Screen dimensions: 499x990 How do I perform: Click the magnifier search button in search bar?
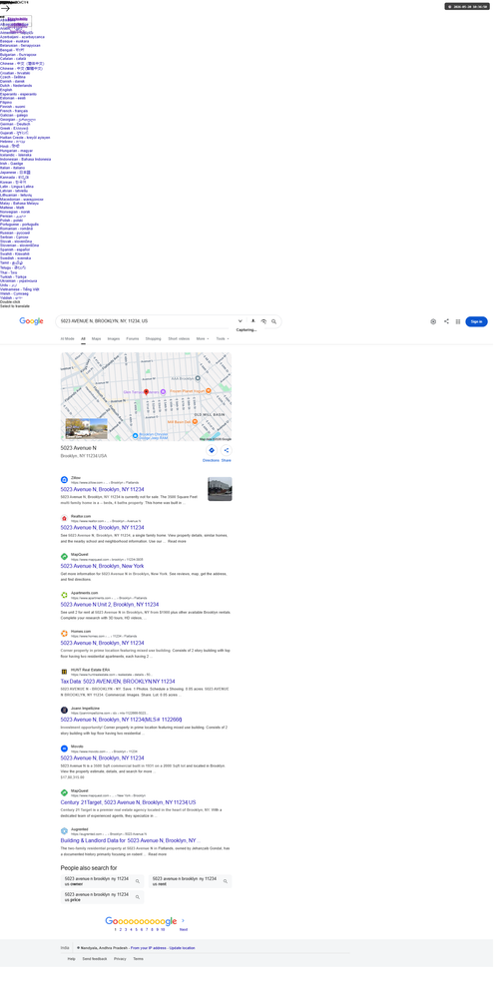point(273,321)
